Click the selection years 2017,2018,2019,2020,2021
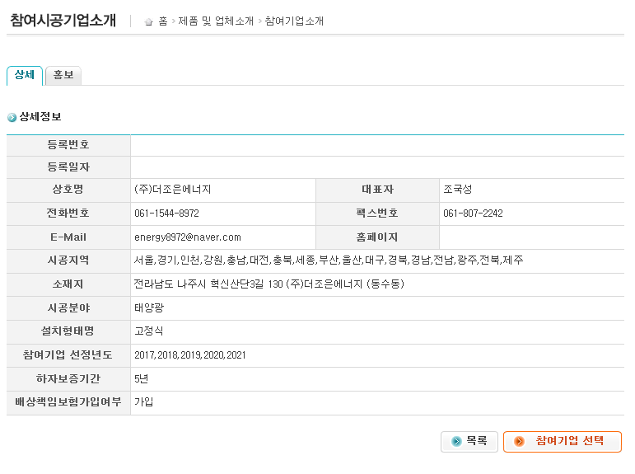Image resolution: width=635 pixels, height=474 pixels. coord(190,355)
